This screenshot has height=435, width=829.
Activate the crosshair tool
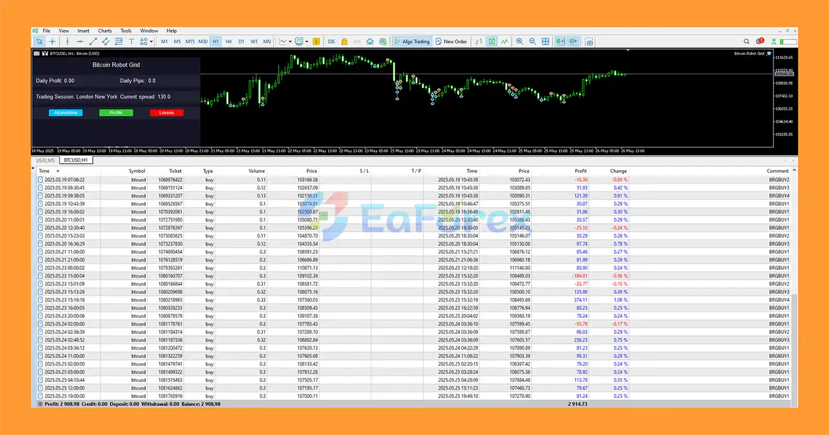(x=52, y=41)
